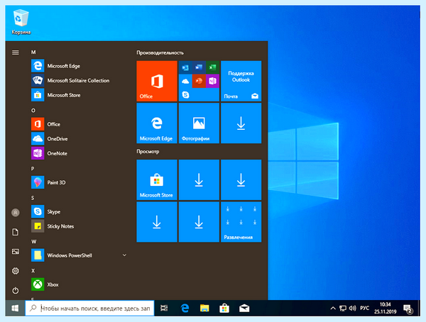Open Word from the Office apps tile
426x322 pixels.
point(199,67)
